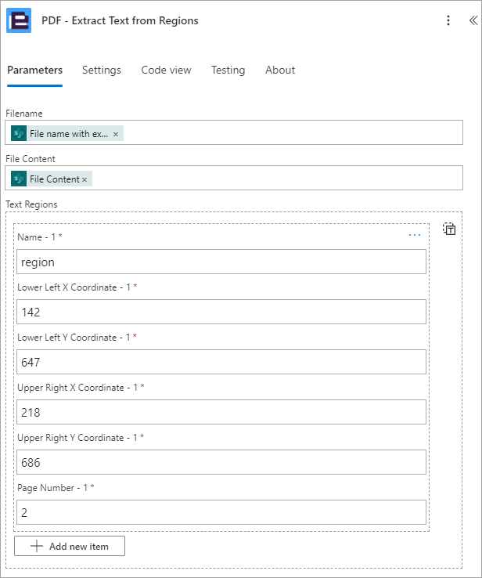This screenshot has width=482, height=578.
Task: Open the text region item ellipsis menu
Action: (415, 235)
